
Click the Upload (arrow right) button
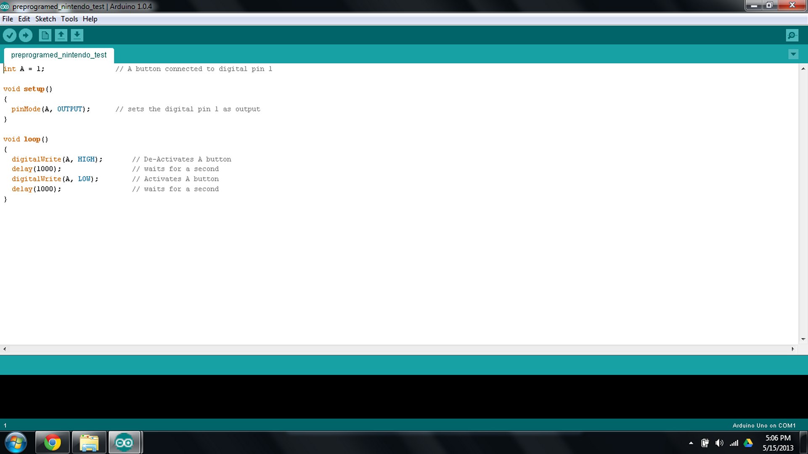pyautogui.click(x=26, y=35)
